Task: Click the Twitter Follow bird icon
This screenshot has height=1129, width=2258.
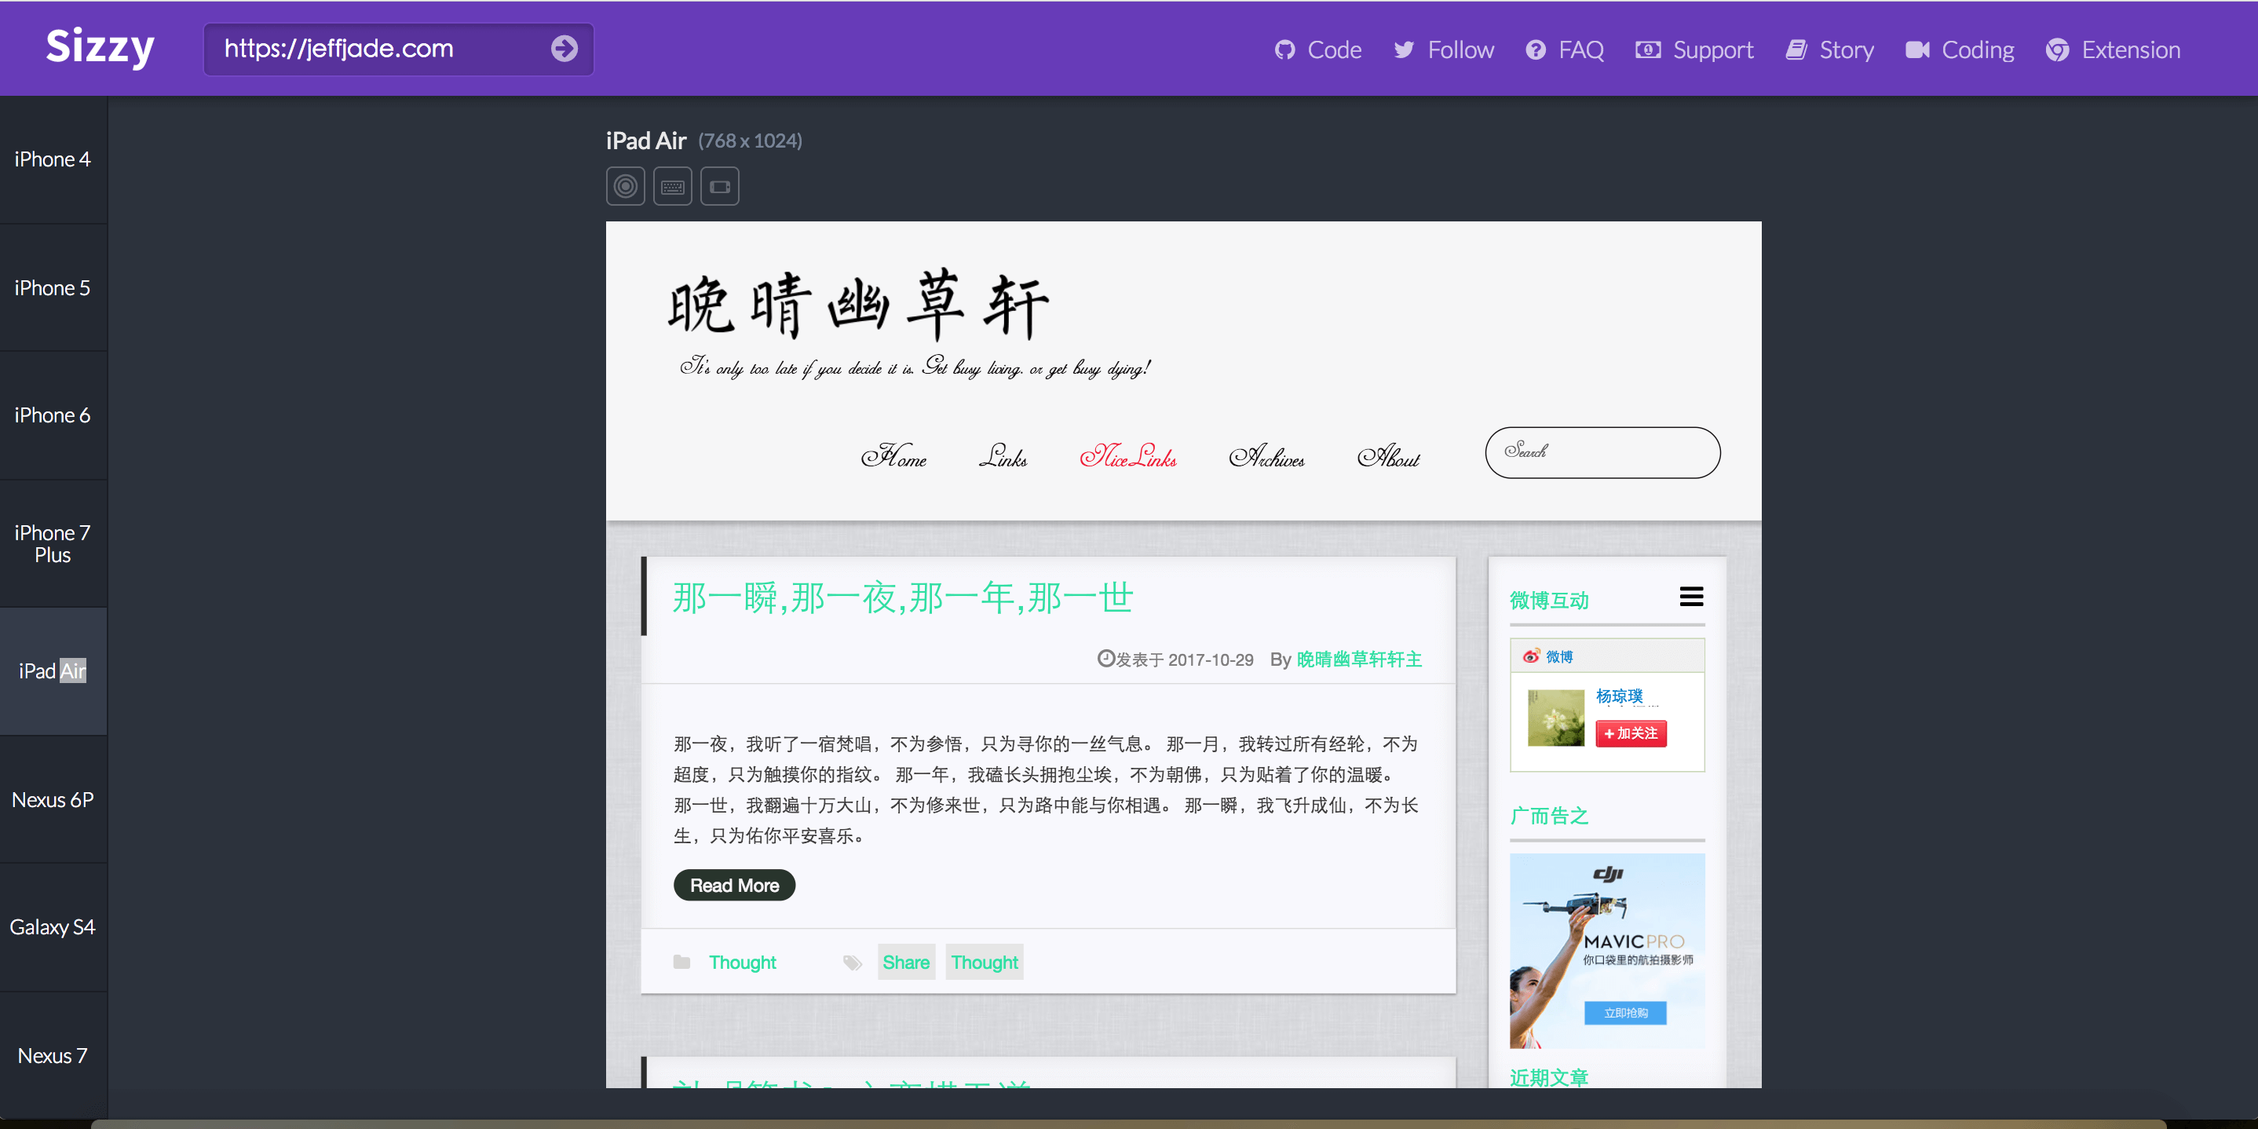Action: click(x=1403, y=50)
